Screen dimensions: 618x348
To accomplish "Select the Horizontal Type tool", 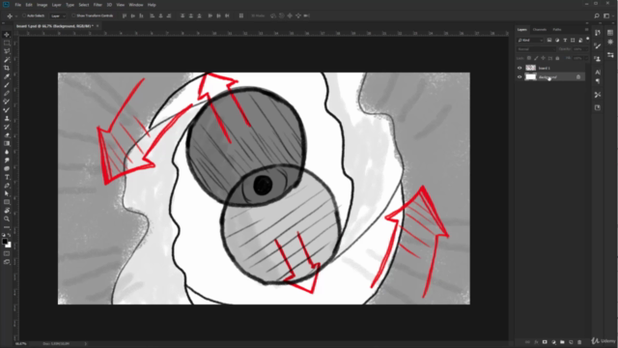I will point(7,177).
